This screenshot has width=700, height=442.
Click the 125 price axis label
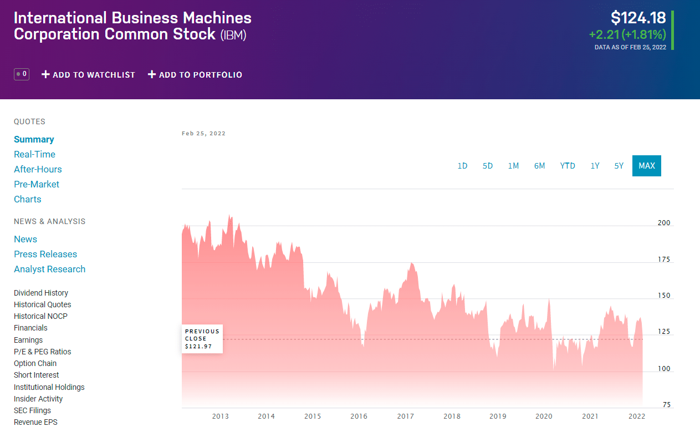(x=664, y=332)
